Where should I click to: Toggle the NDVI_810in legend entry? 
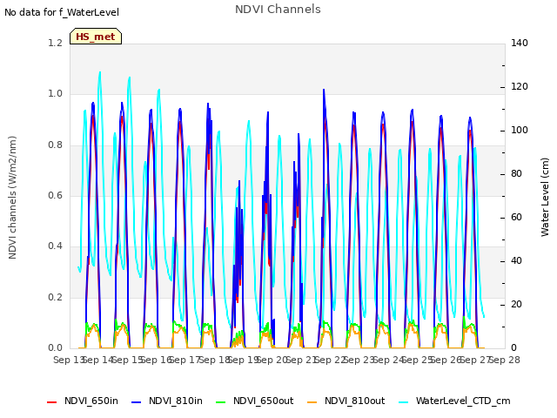coord(167,401)
